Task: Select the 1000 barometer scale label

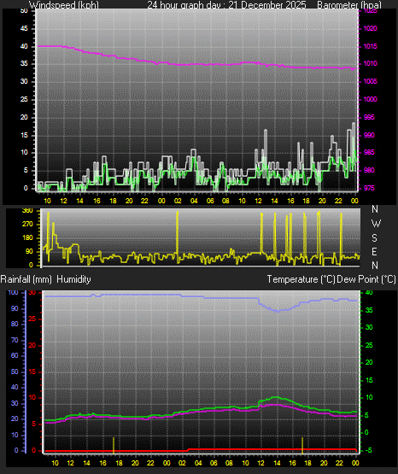Action: pyautogui.click(x=370, y=99)
